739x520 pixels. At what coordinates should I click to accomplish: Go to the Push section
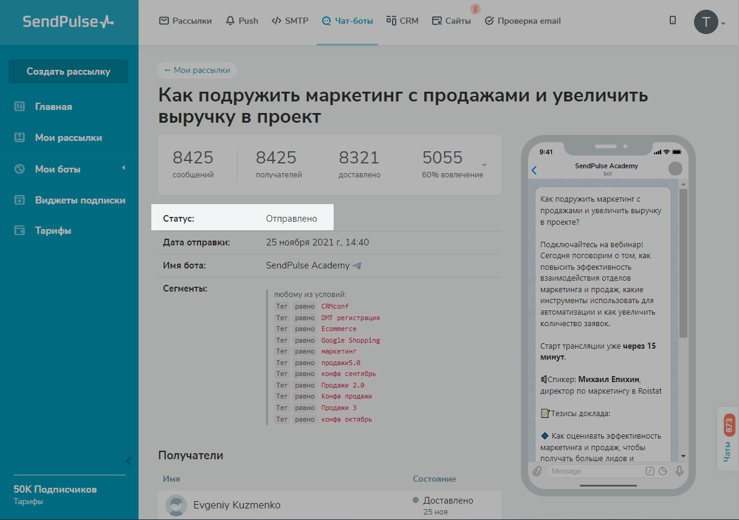[242, 21]
